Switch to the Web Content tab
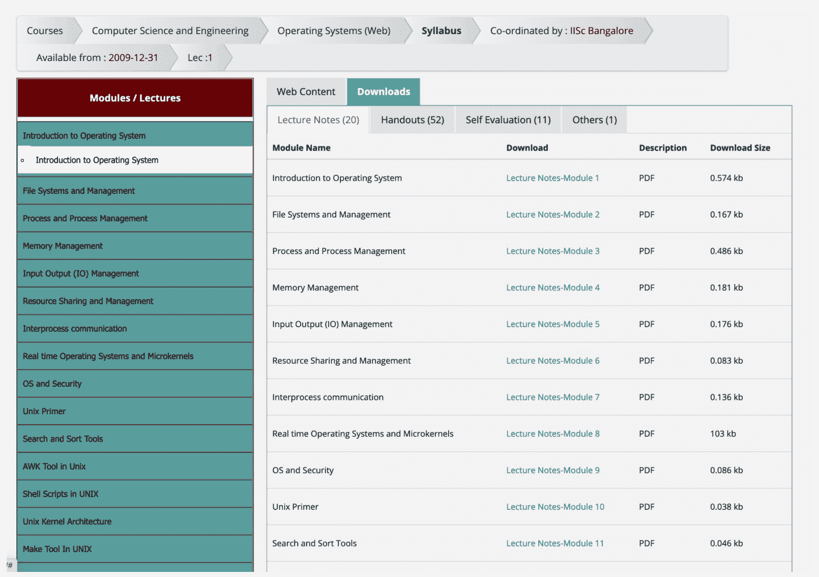 [306, 92]
